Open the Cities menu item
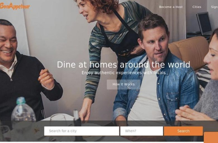Screen dimensions: 218x143 click(197, 7)
